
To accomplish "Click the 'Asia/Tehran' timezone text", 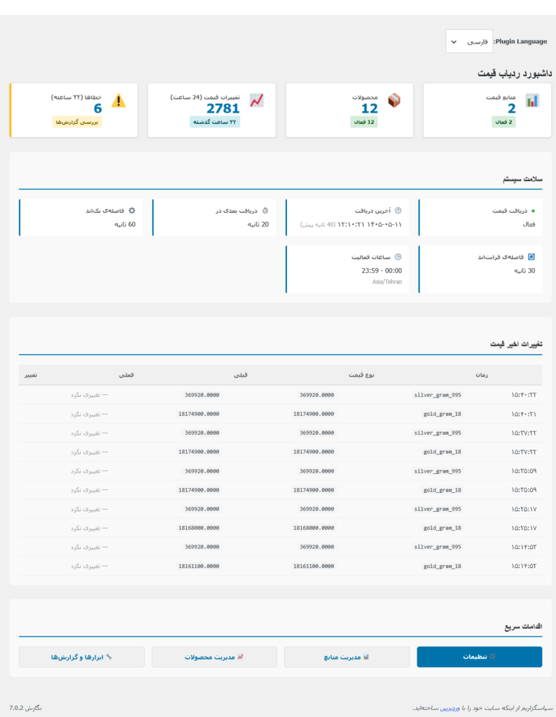I will (x=387, y=281).
